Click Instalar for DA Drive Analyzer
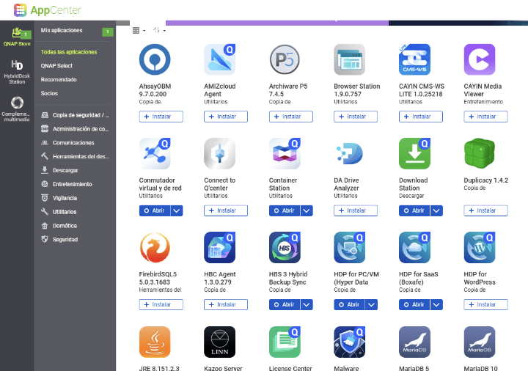Screen dimensions: 528x371 [356, 210]
